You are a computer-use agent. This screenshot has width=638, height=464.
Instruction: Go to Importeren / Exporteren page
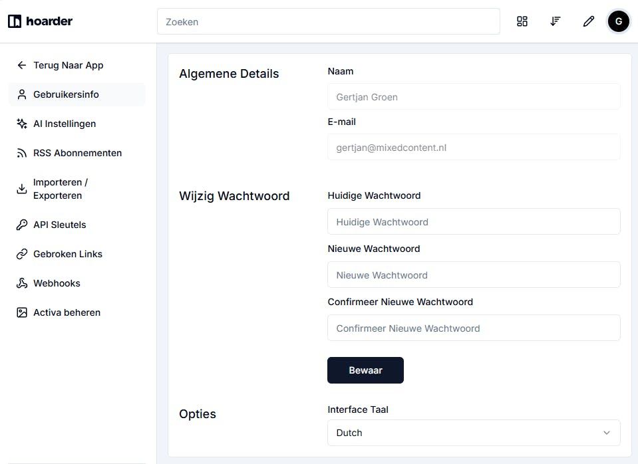pyautogui.click(x=60, y=189)
